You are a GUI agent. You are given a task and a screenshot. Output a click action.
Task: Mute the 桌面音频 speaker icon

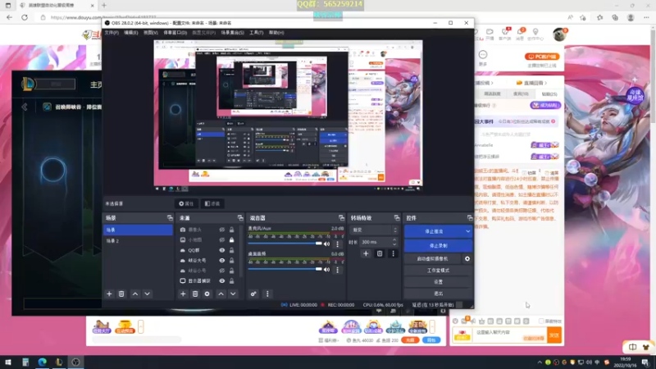(x=326, y=270)
